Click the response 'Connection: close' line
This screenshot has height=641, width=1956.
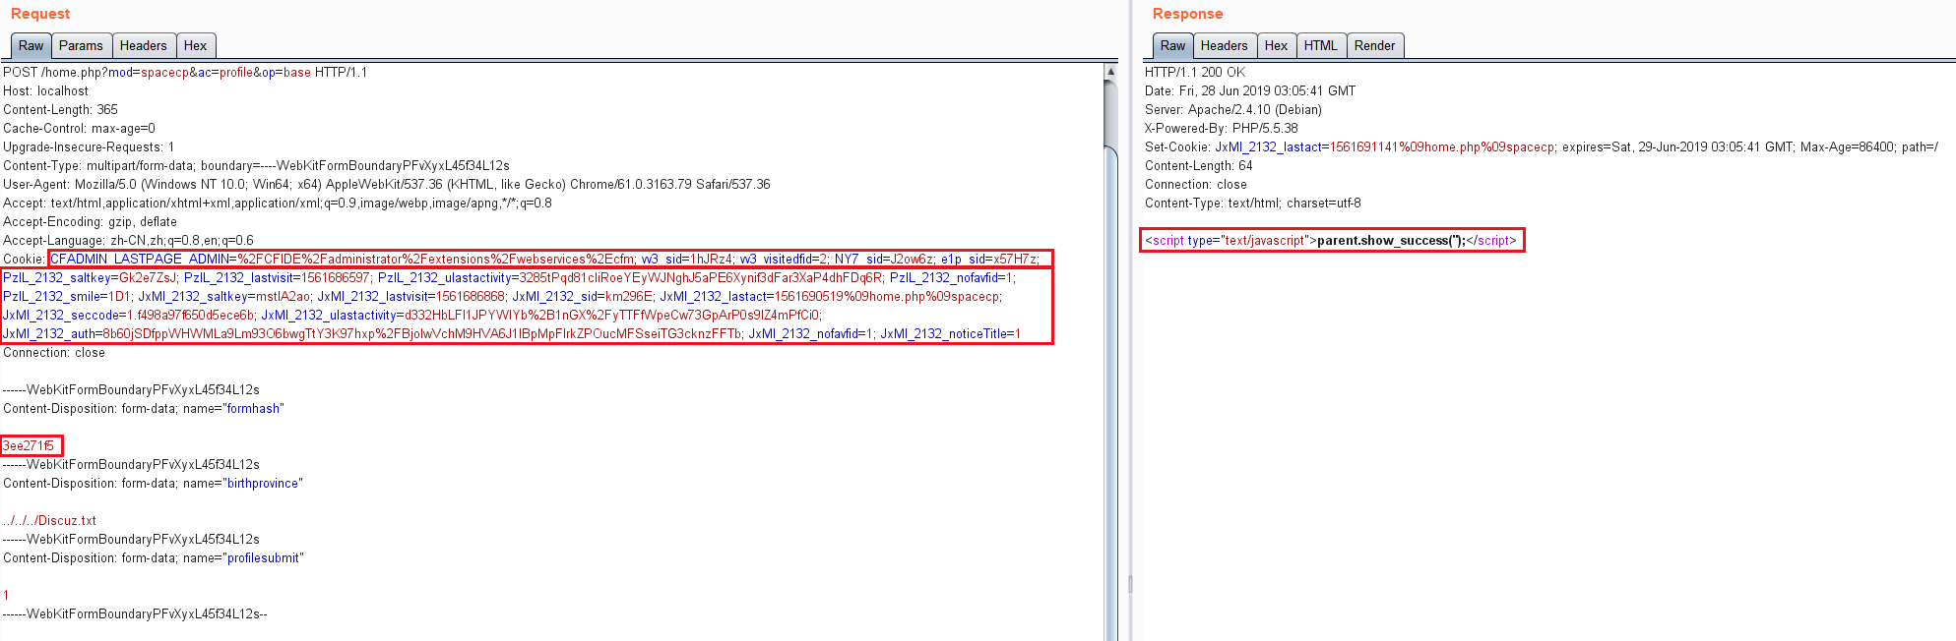tap(1196, 185)
